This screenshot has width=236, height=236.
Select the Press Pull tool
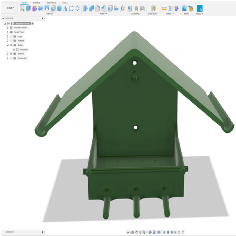tap(85, 8)
